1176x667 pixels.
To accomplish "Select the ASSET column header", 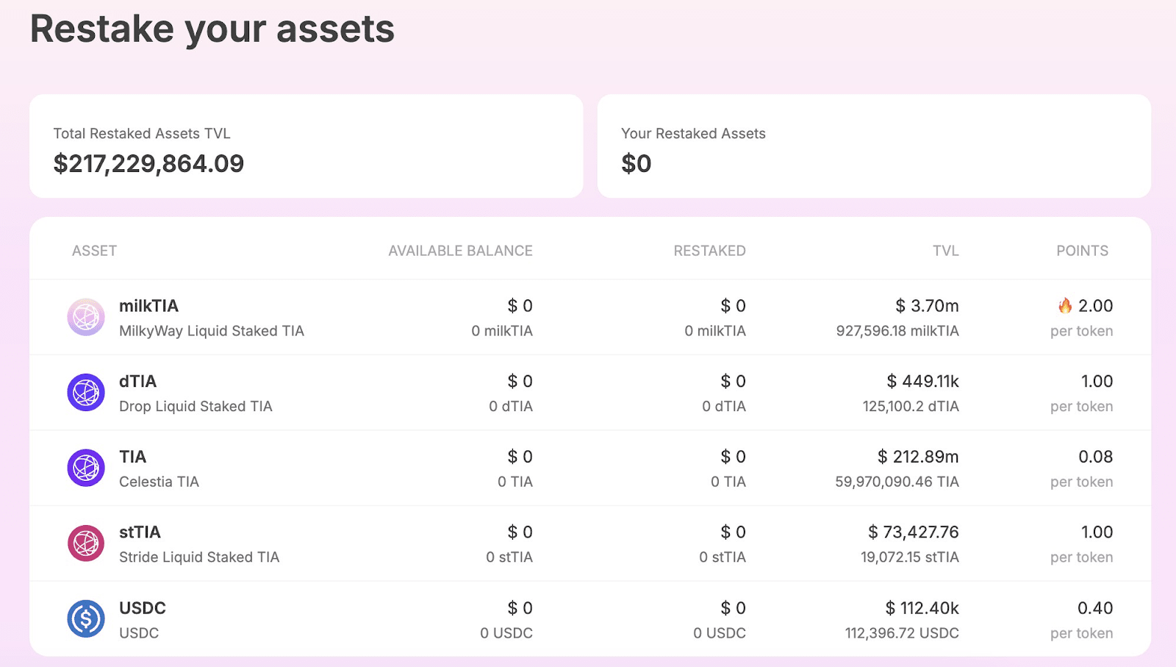I will coord(94,251).
